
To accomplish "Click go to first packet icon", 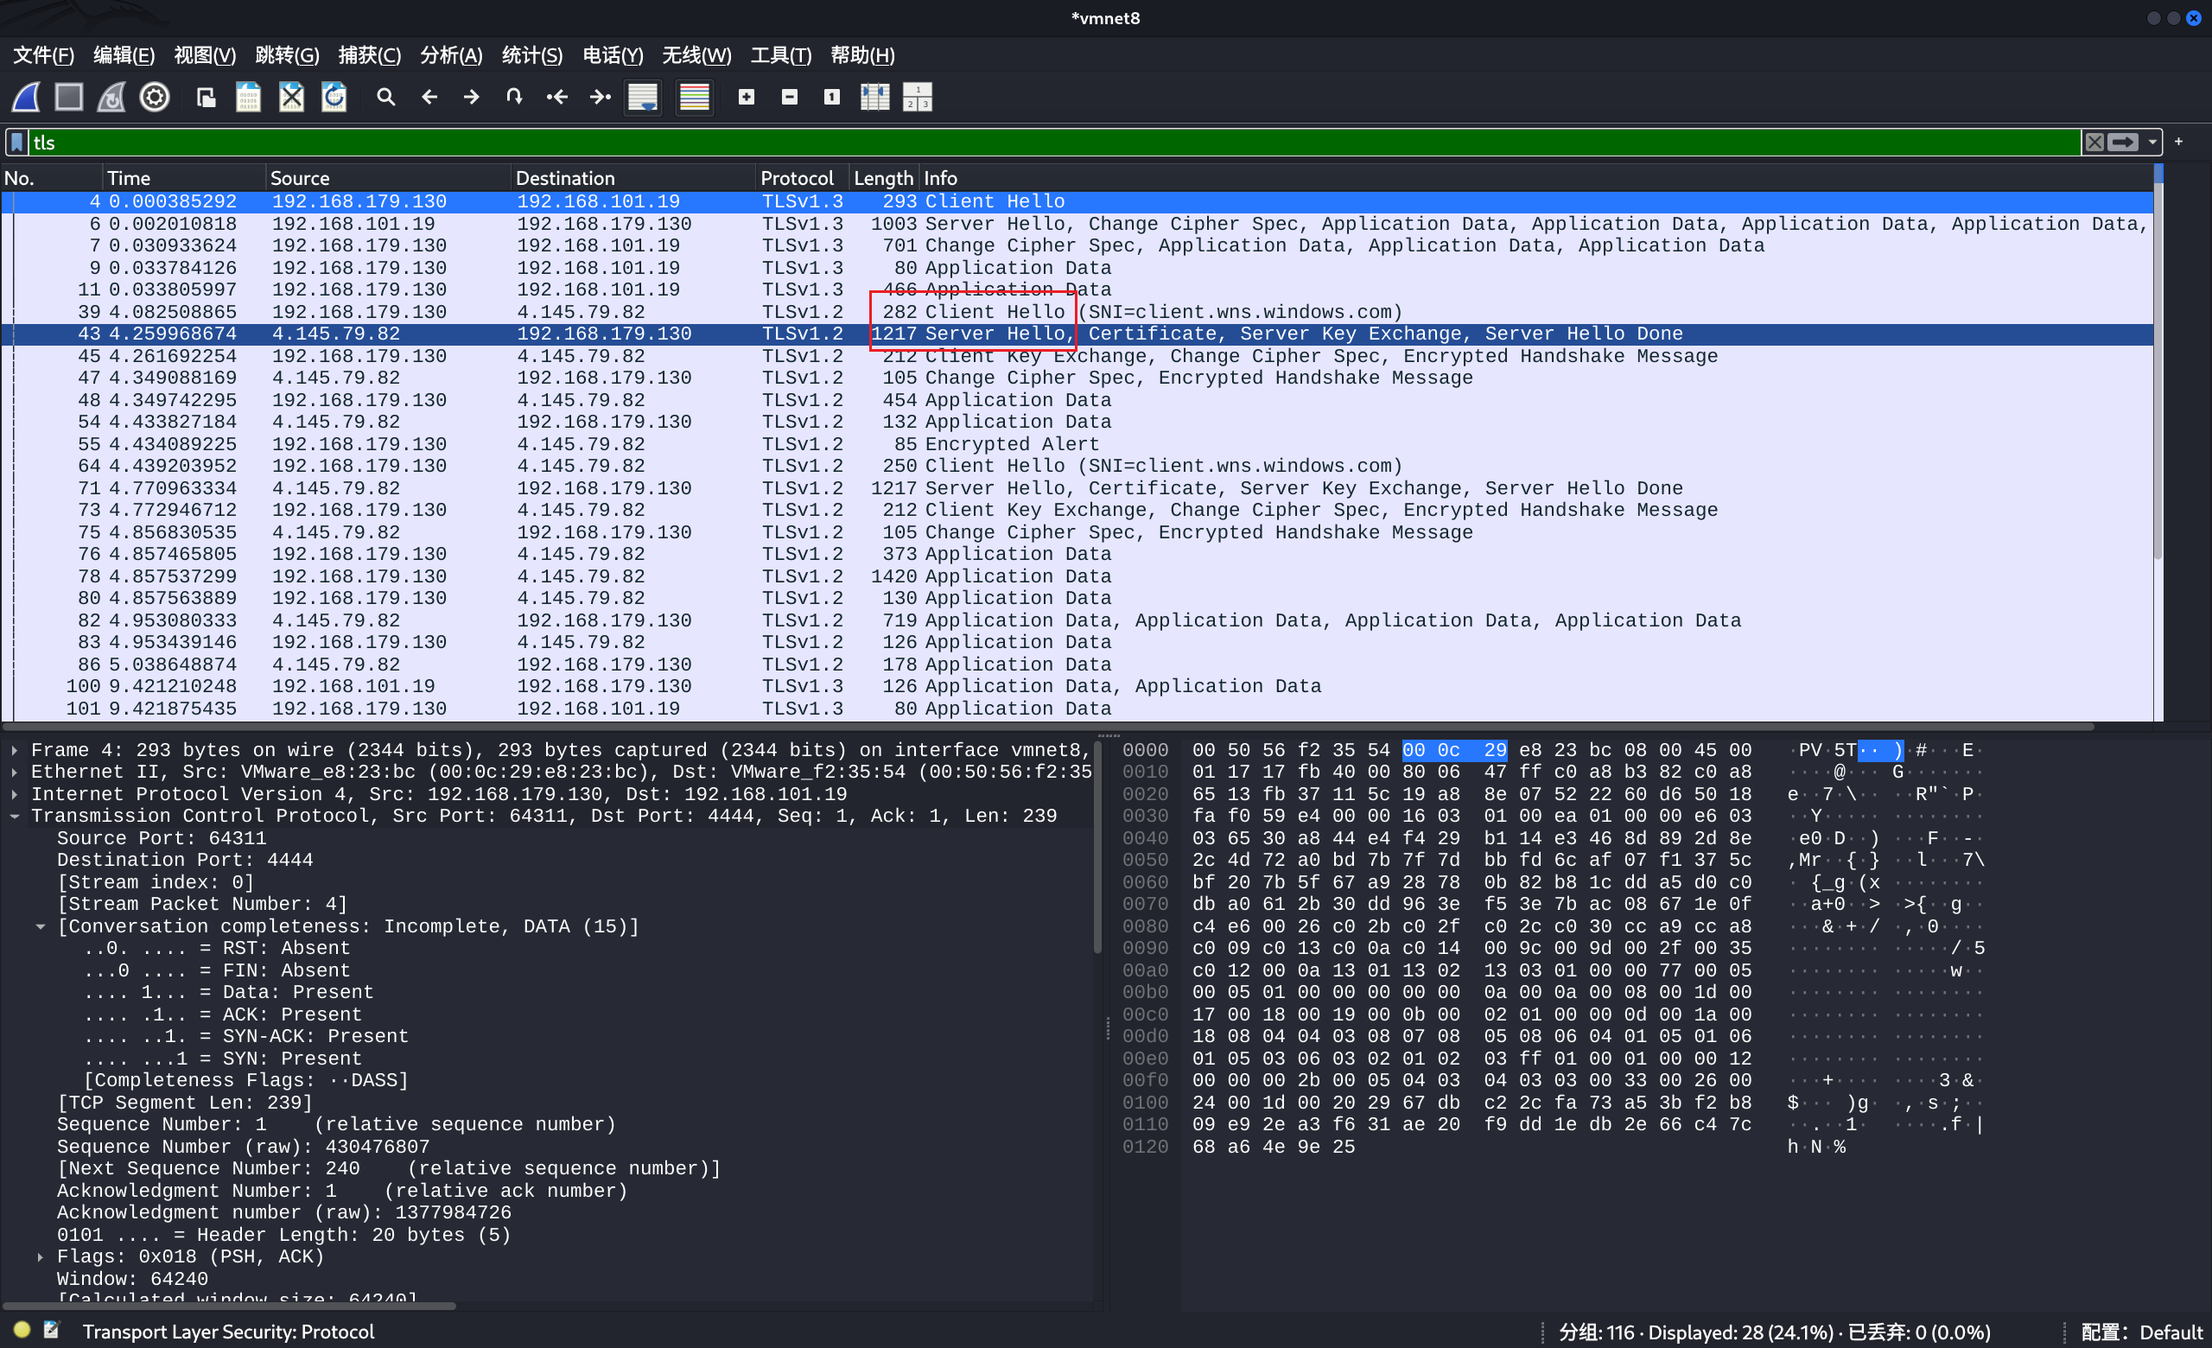I will [x=557, y=97].
